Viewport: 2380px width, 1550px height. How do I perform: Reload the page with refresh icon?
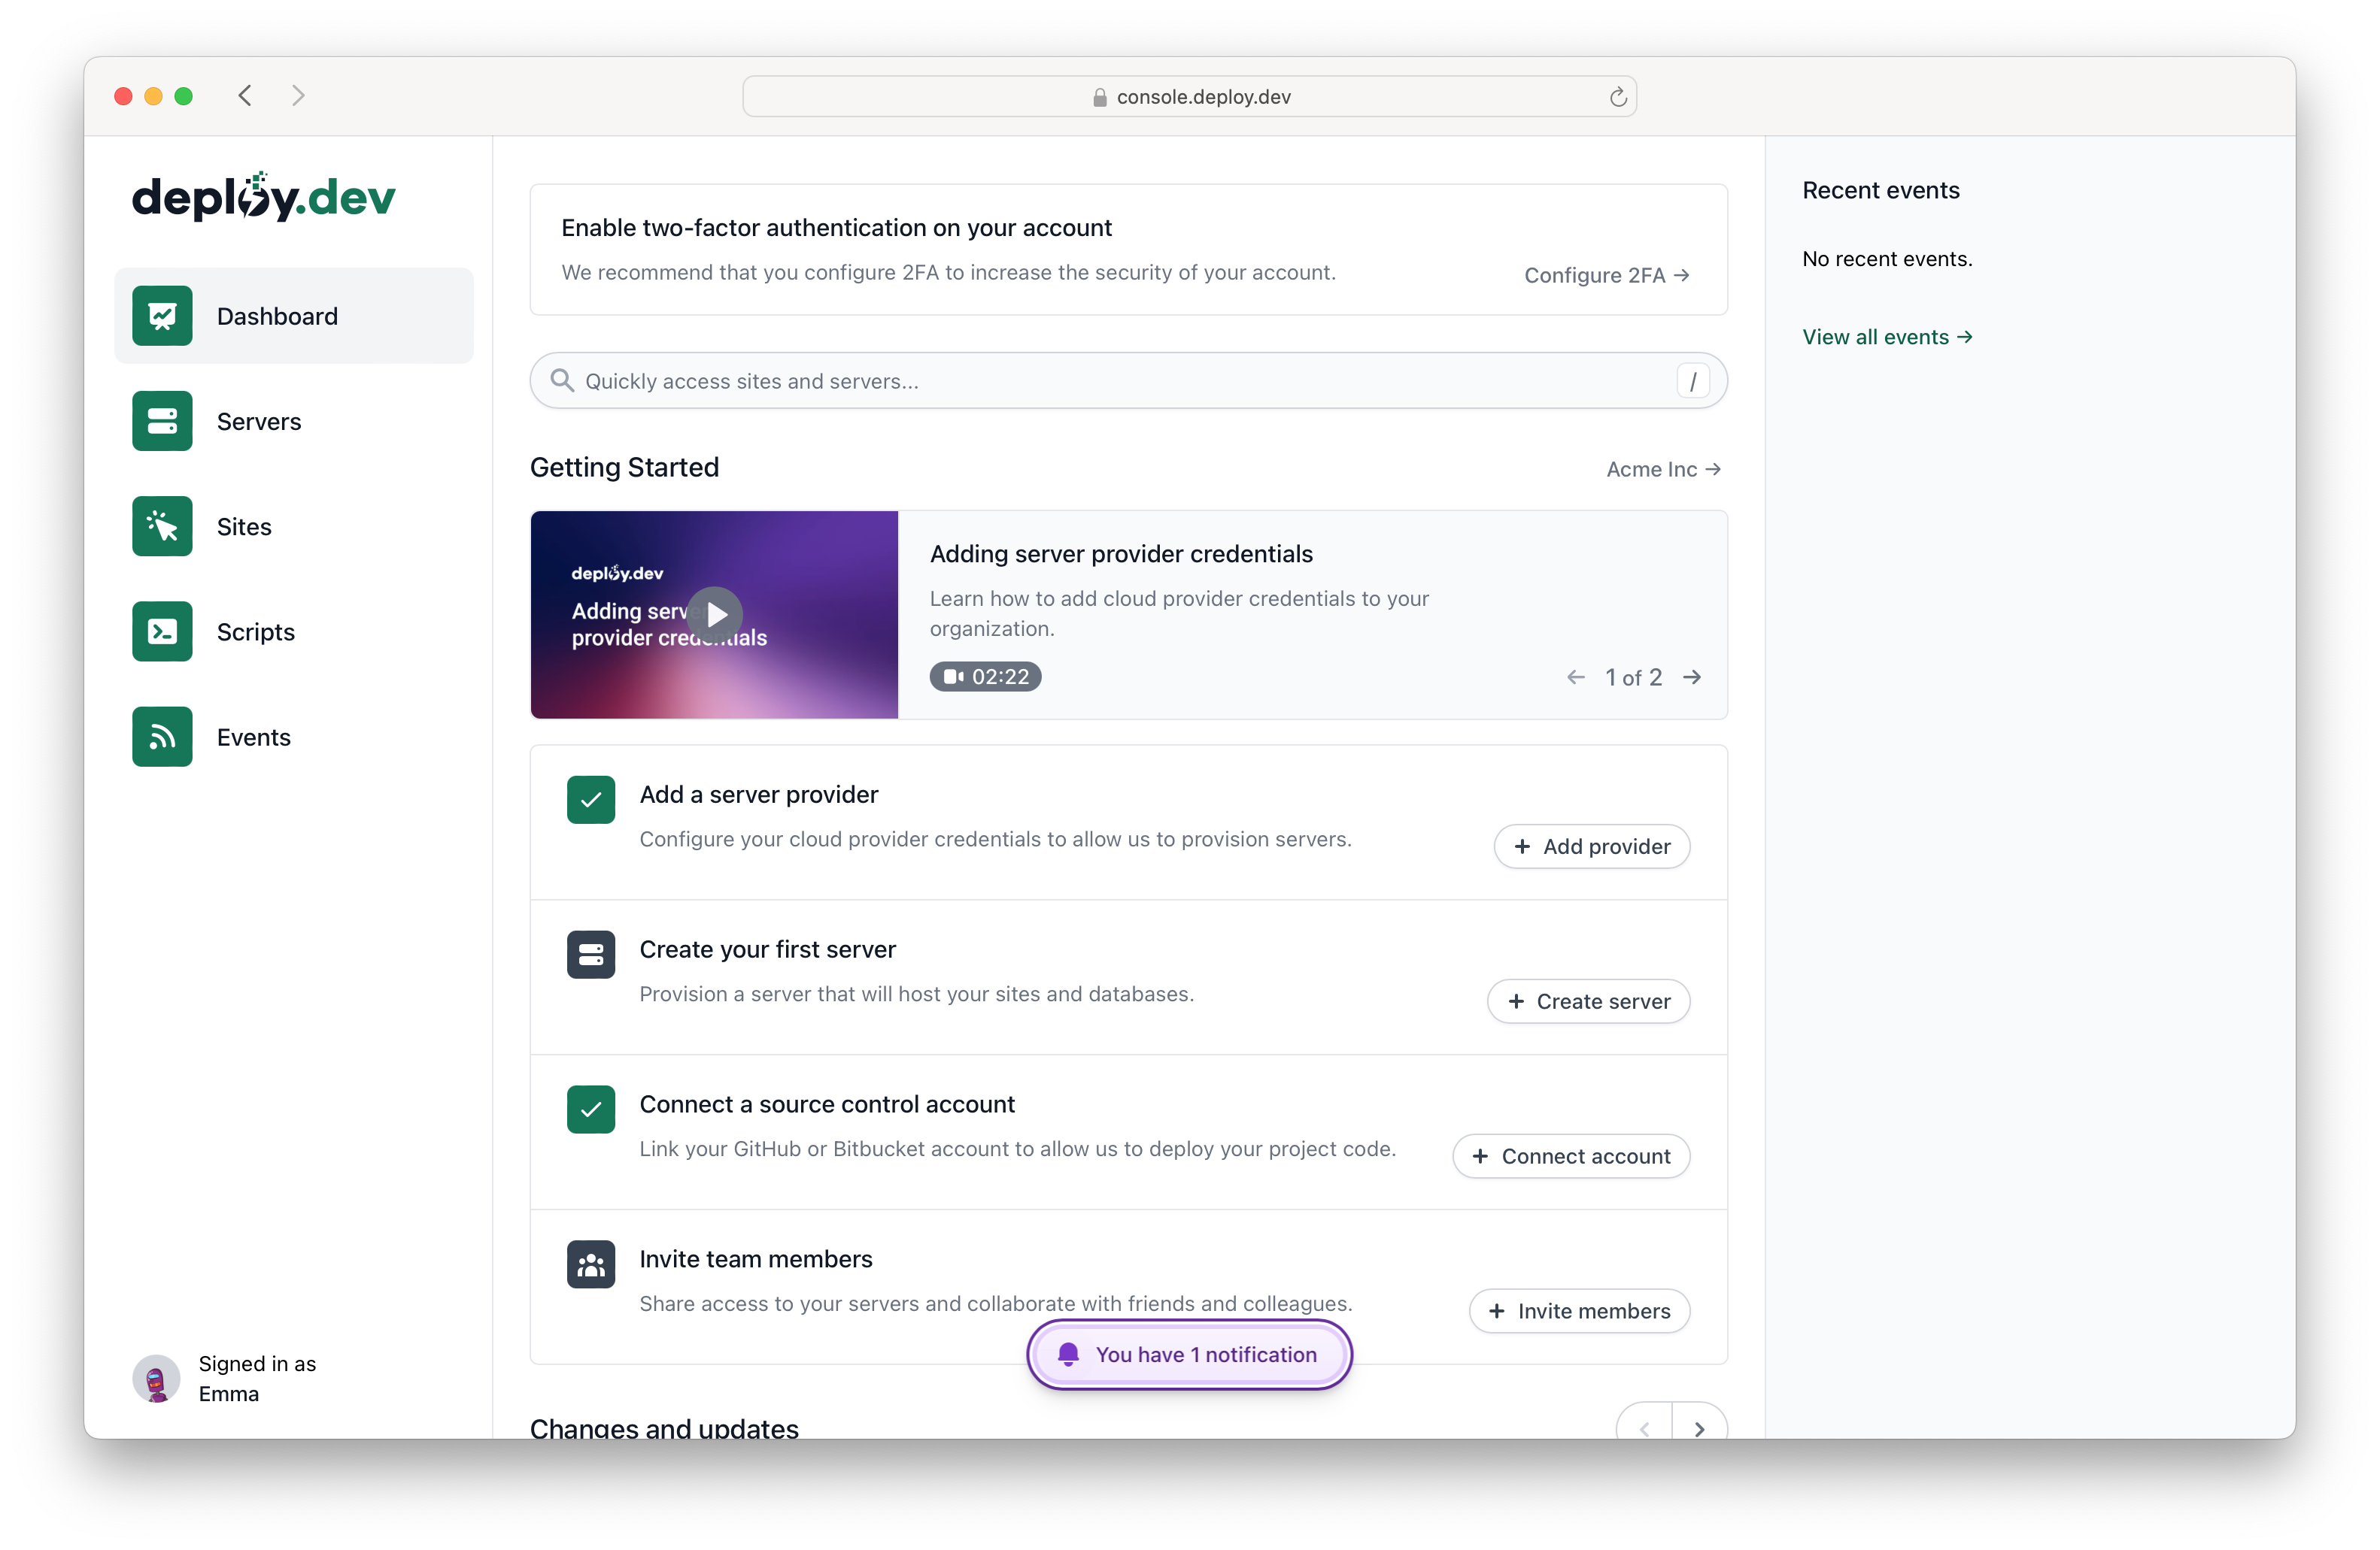[1617, 97]
